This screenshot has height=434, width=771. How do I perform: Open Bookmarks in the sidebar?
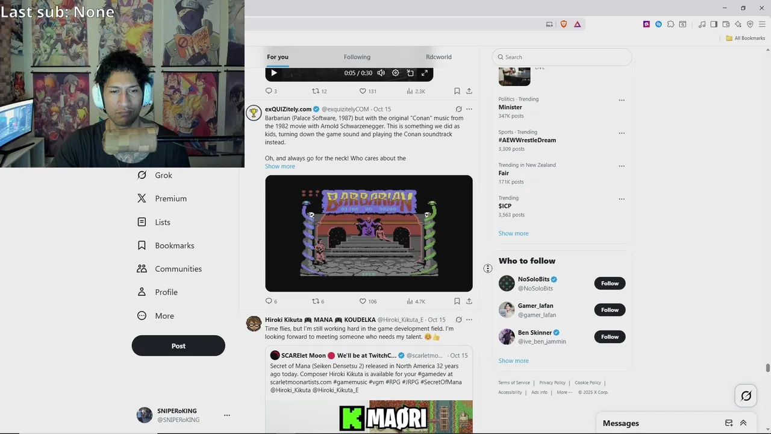click(x=166, y=245)
